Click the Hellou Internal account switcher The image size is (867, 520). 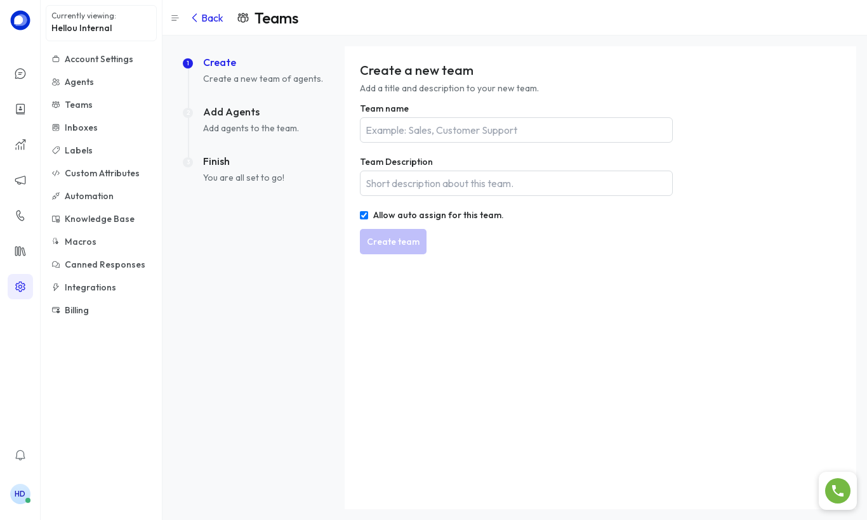pos(101,23)
